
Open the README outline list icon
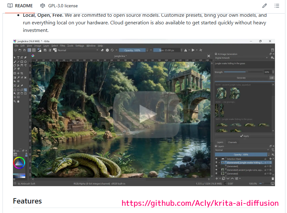coord(277,6)
